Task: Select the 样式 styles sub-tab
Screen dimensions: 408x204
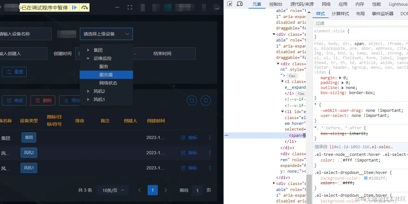Action: (x=321, y=14)
